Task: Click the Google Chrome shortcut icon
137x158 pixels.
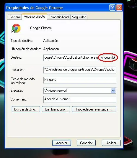Action: (x=16, y=28)
